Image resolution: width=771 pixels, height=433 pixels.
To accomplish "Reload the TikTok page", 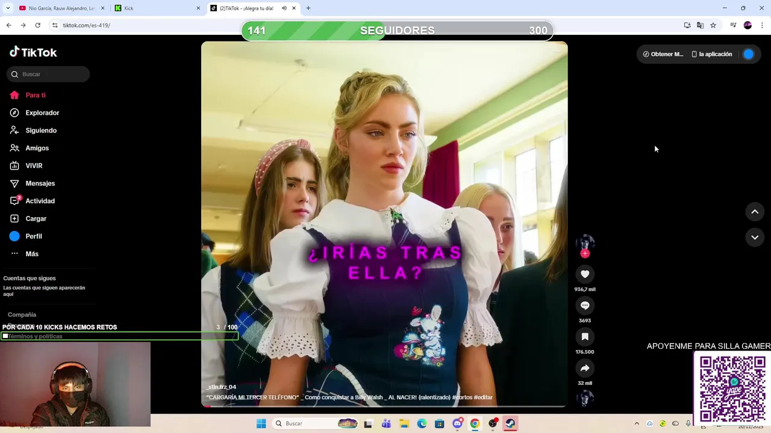I will click(37, 25).
